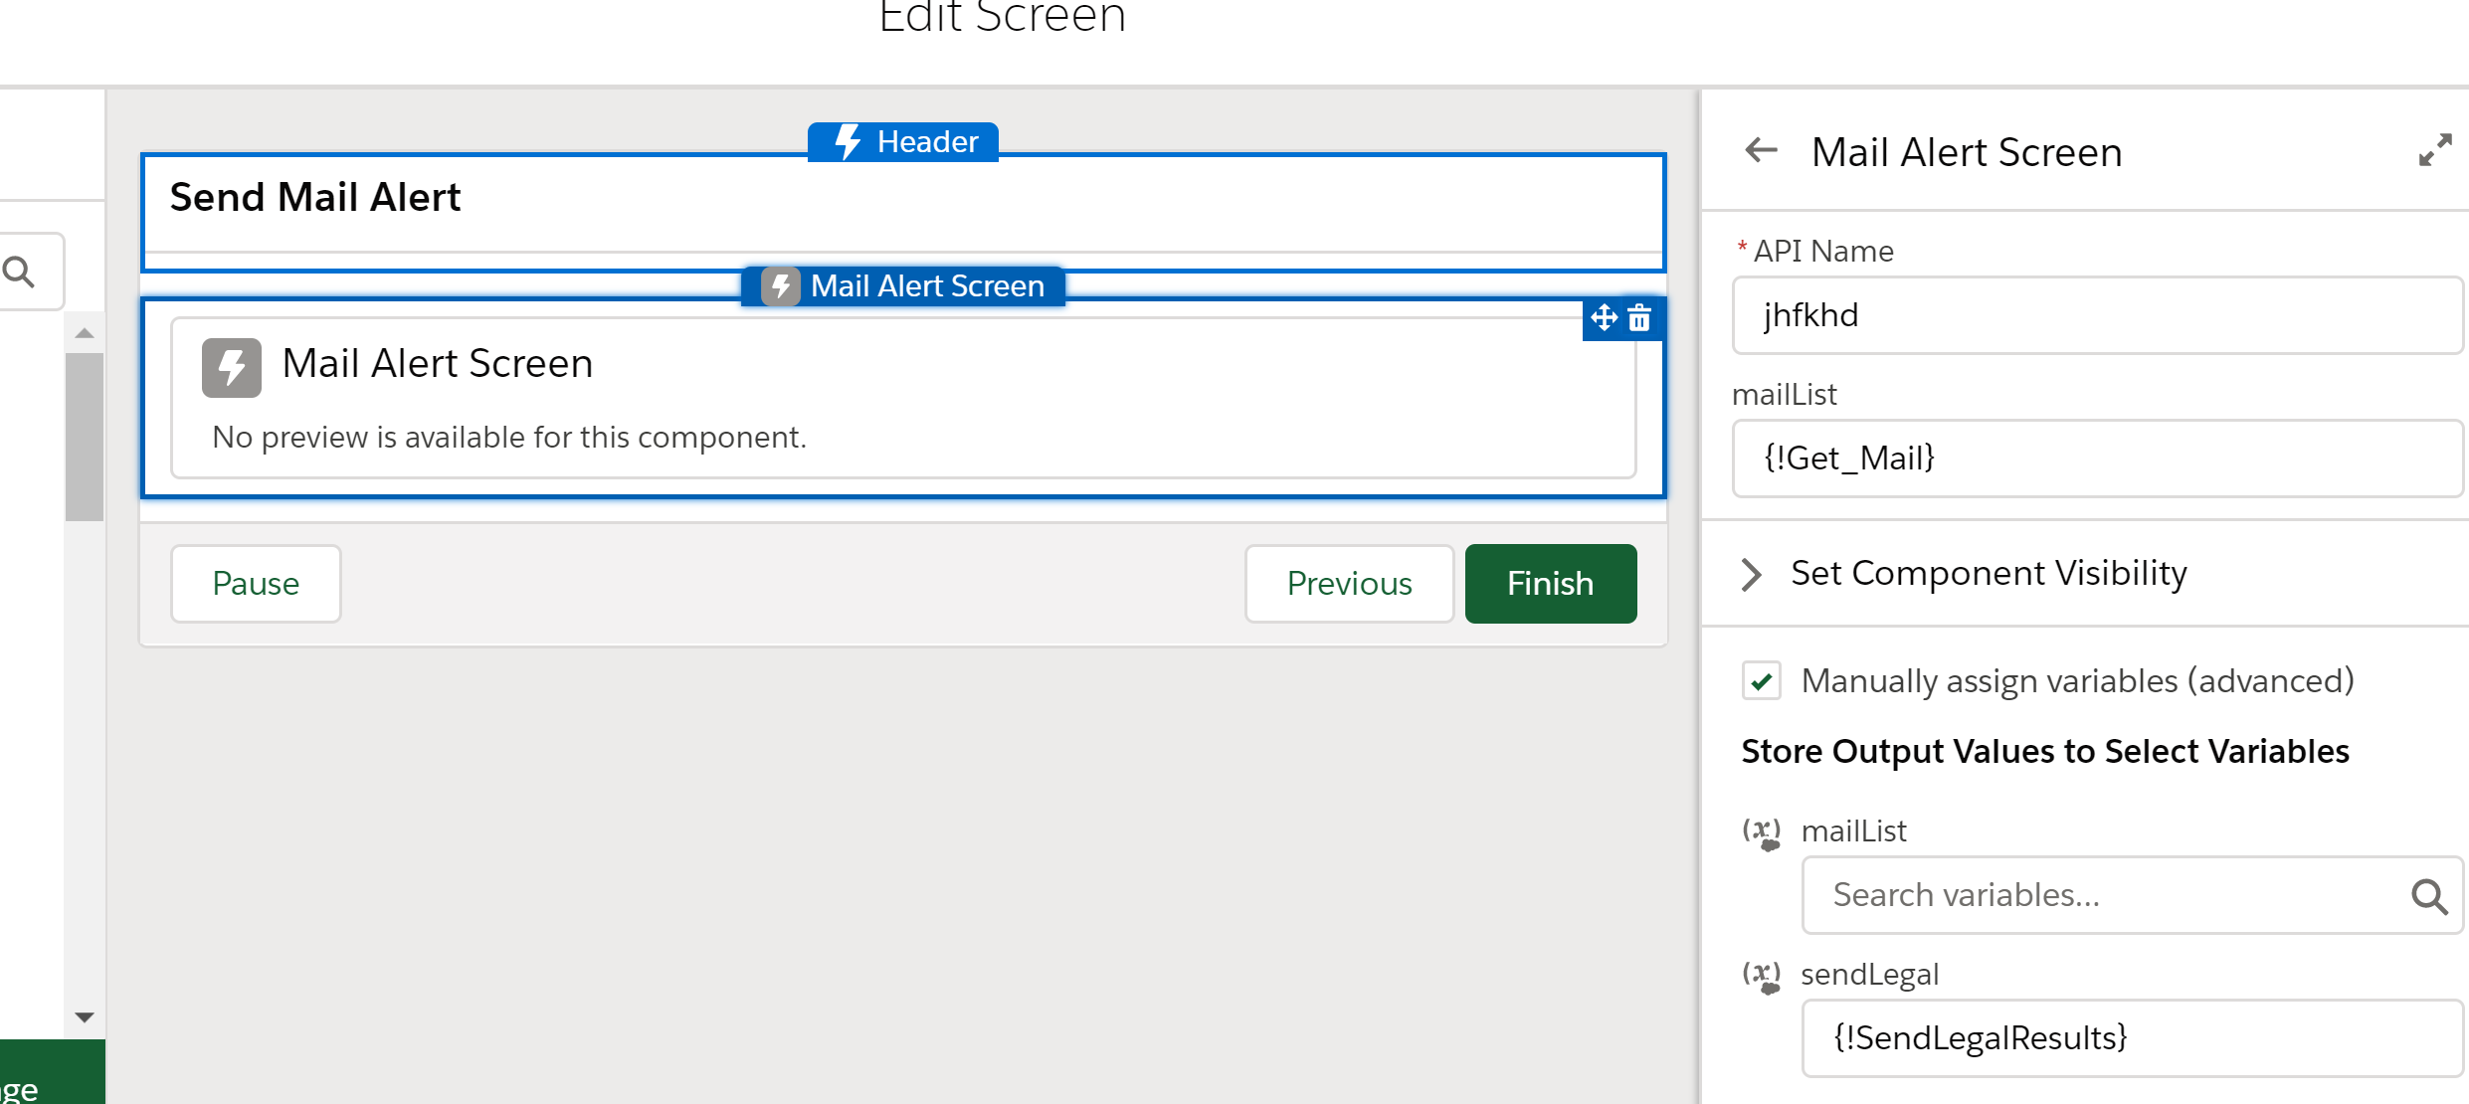Screen dimensions: 2469x1104
Task: Click the Finish button
Action: (x=1550, y=584)
